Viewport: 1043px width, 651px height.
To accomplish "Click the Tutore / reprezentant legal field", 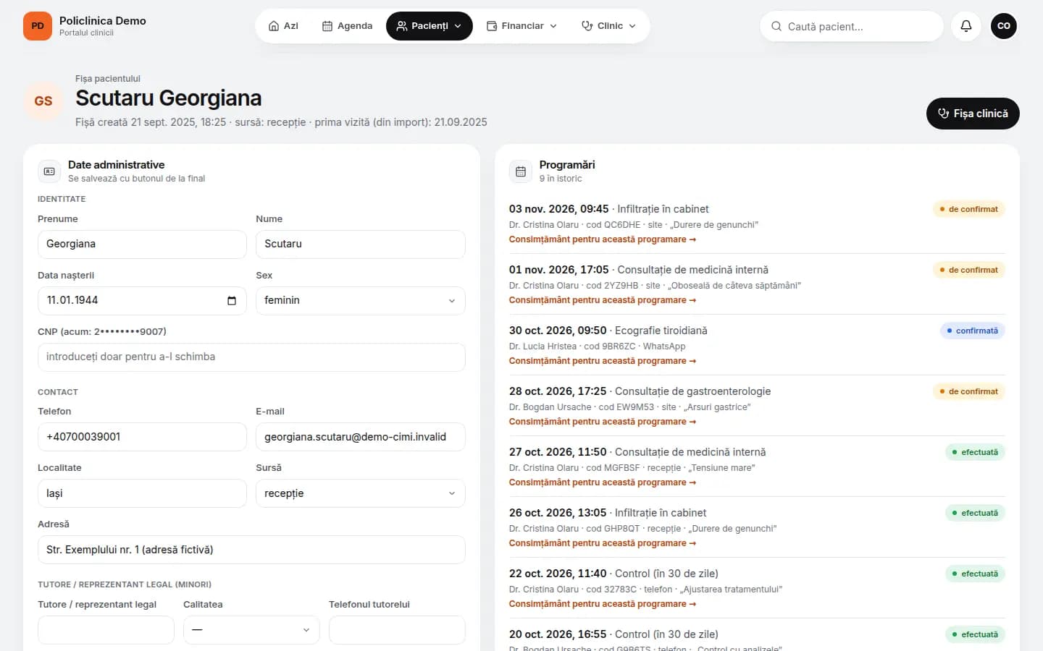I will point(106,630).
